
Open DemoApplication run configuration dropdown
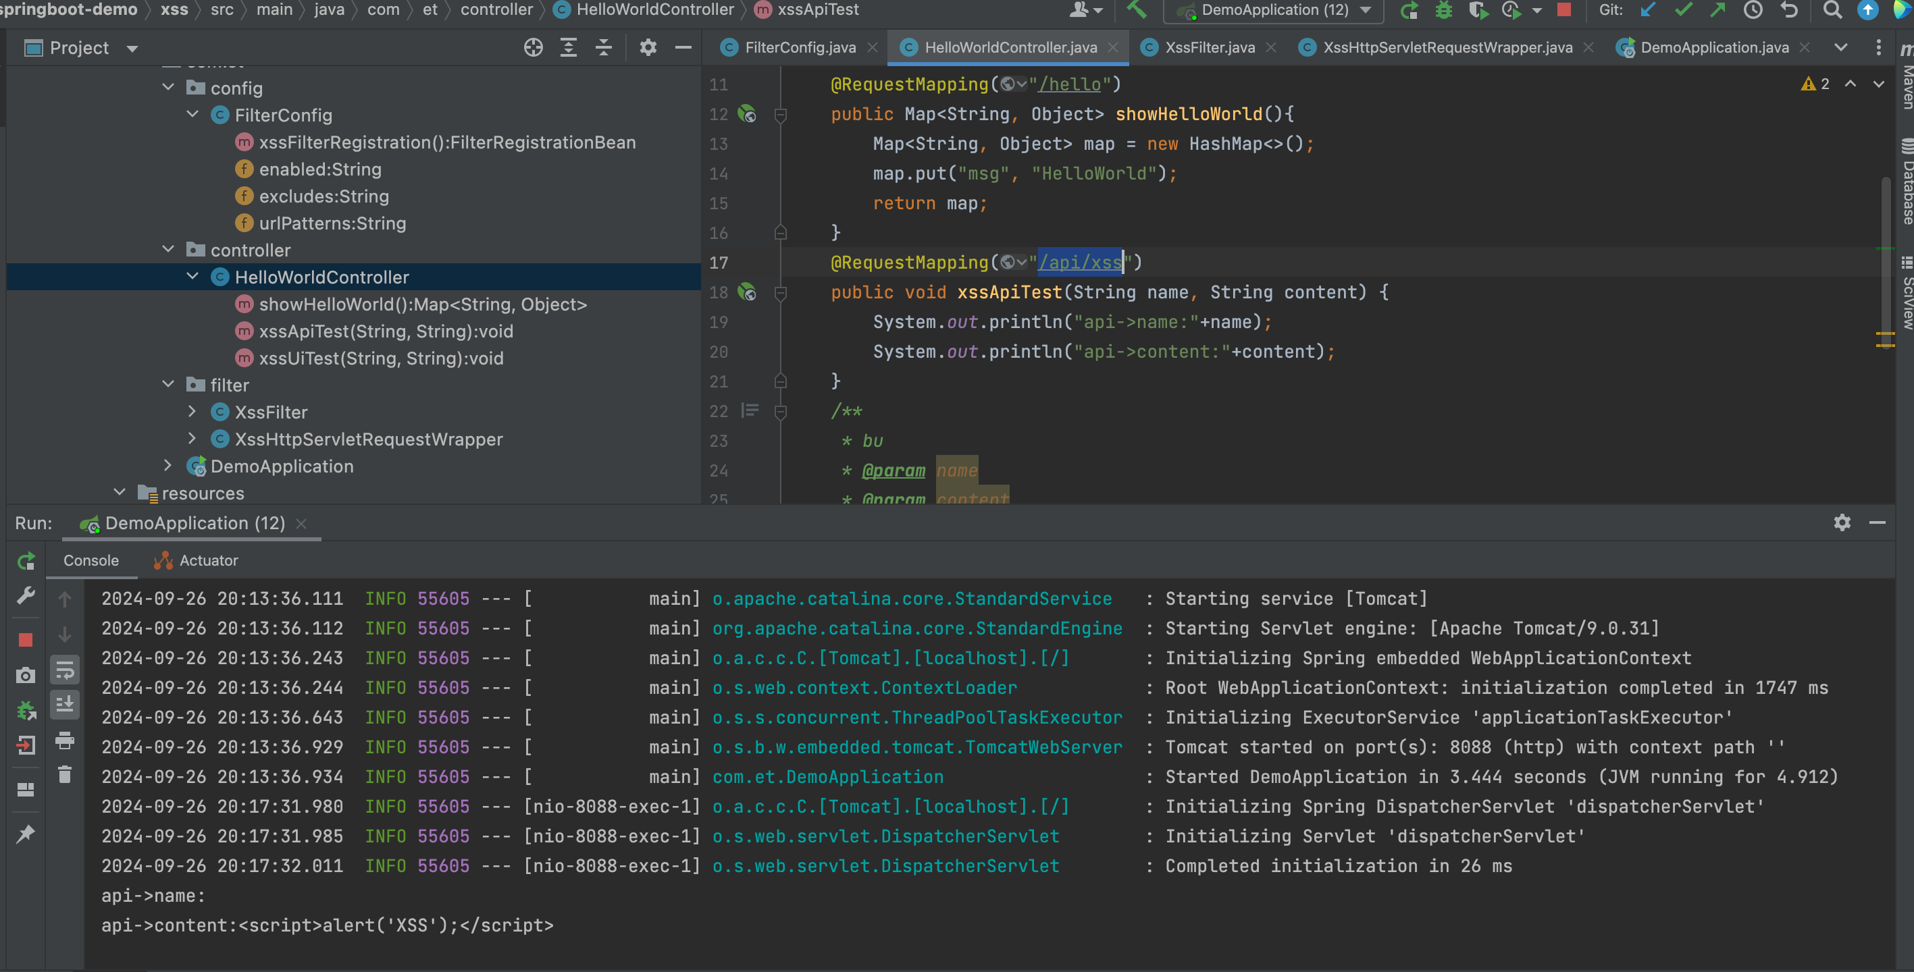[1274, 10]
